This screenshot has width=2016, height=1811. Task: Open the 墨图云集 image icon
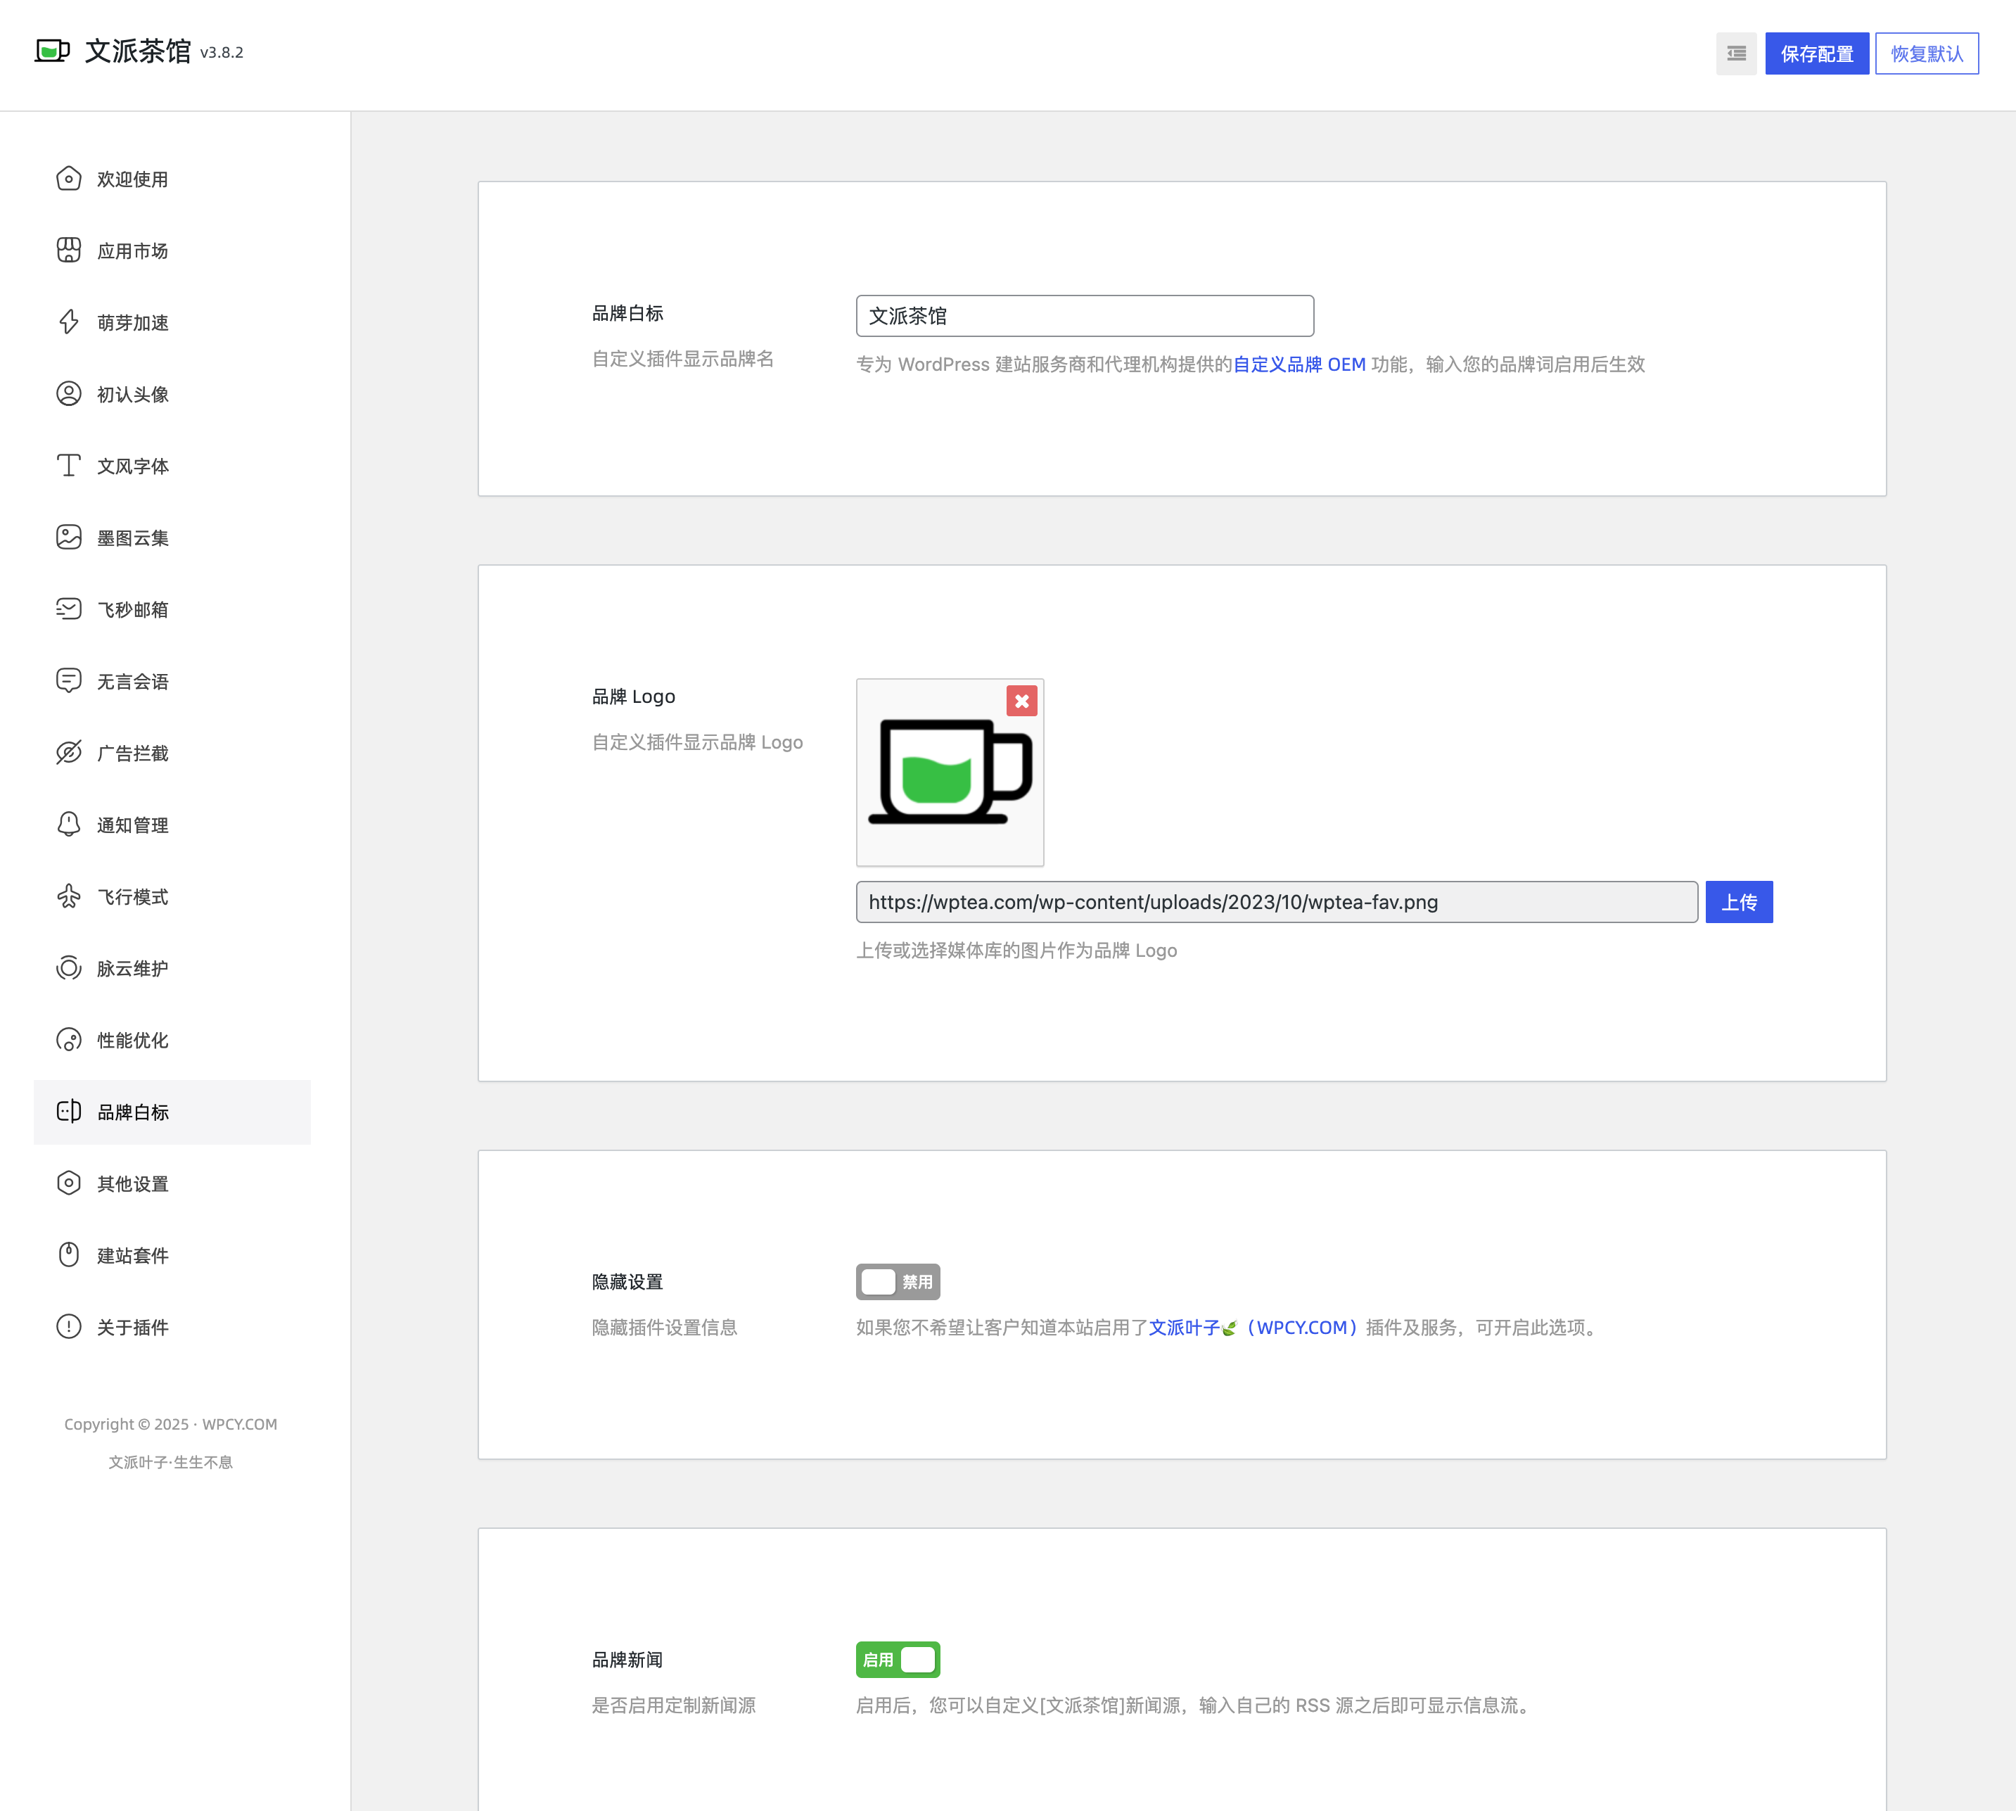69,538
